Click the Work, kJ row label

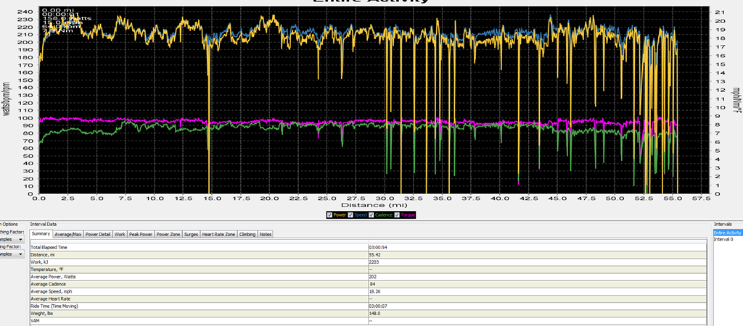[x=39, y=262]
